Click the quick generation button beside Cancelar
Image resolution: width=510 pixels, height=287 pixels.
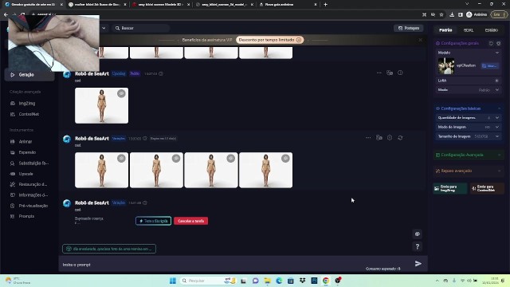click(153, 221)
